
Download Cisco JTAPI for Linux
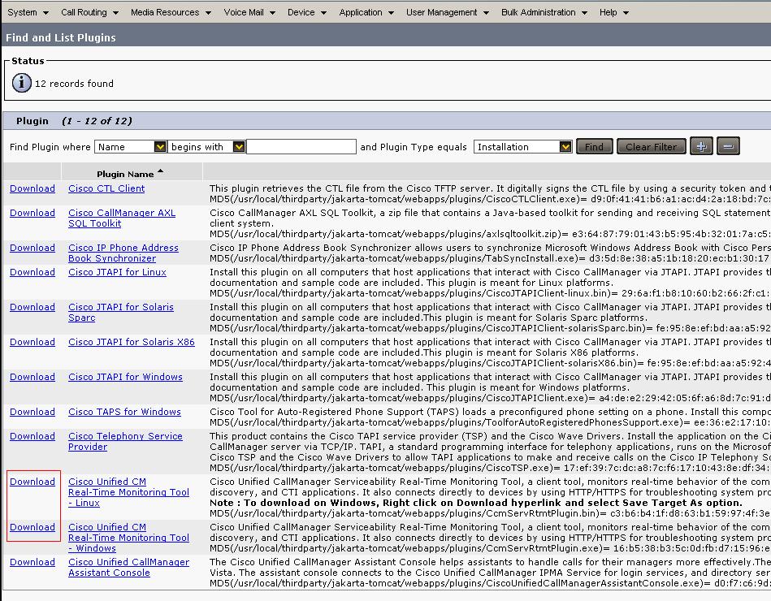coord(32,272)
